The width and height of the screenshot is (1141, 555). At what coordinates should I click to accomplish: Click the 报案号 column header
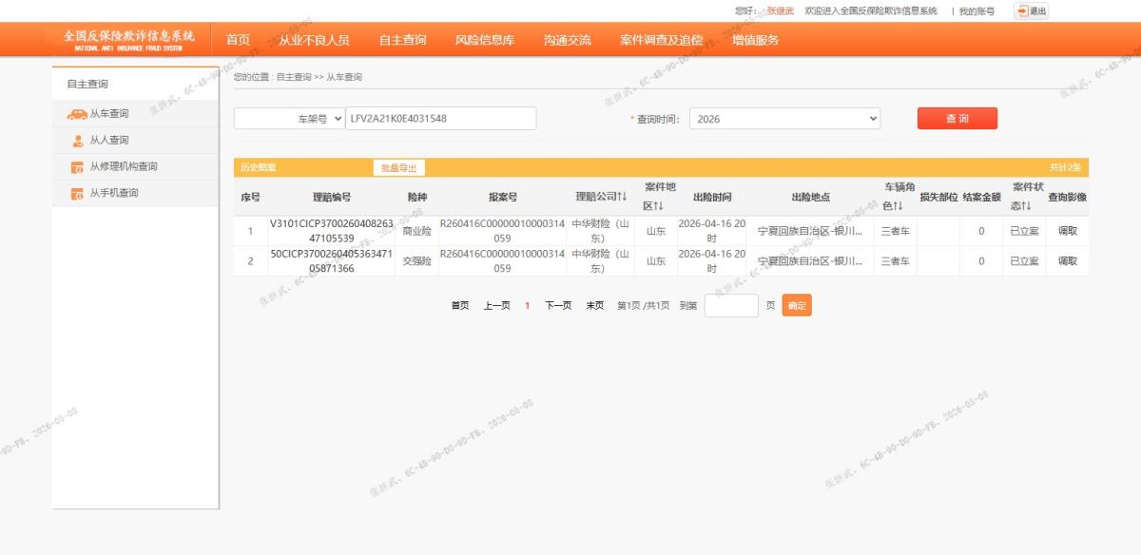502,198
